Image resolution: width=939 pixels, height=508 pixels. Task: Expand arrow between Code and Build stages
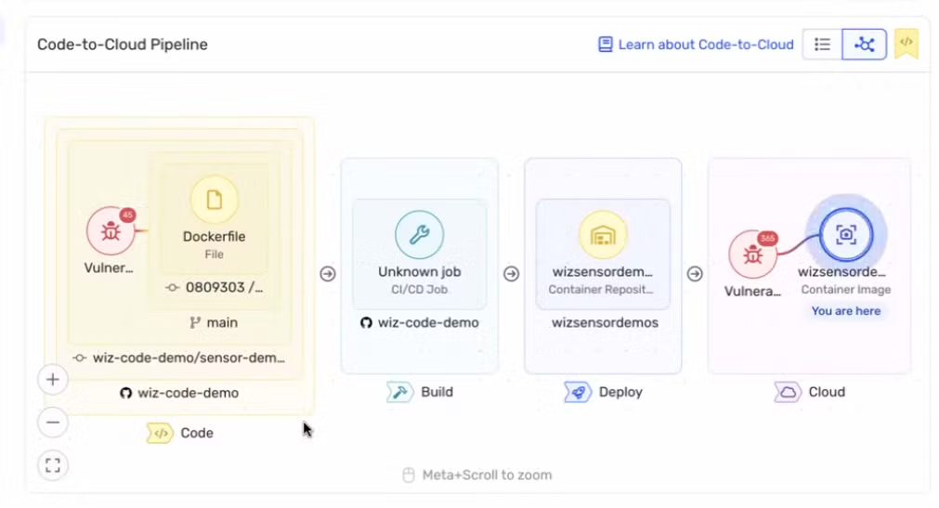(x=328, y=274)
